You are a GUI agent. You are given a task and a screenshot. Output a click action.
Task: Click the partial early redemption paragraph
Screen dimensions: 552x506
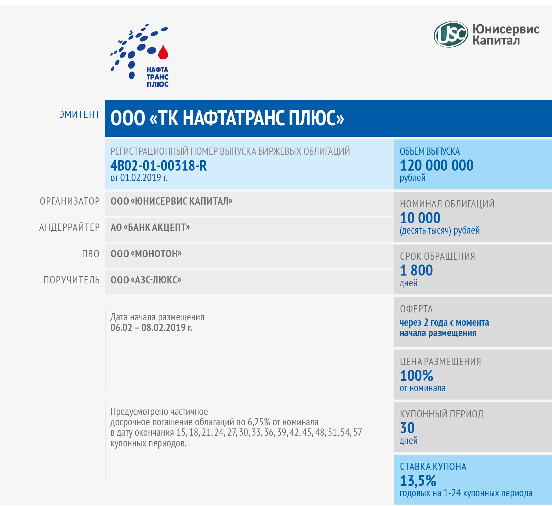click(x=236, y=427)
